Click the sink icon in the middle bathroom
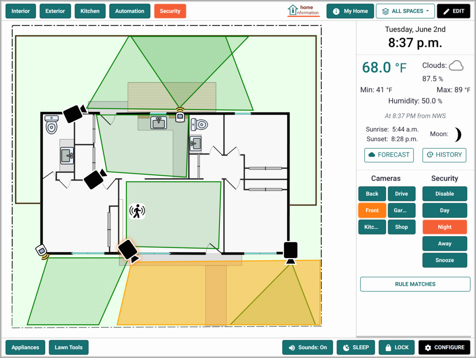 tap(195, 143)
